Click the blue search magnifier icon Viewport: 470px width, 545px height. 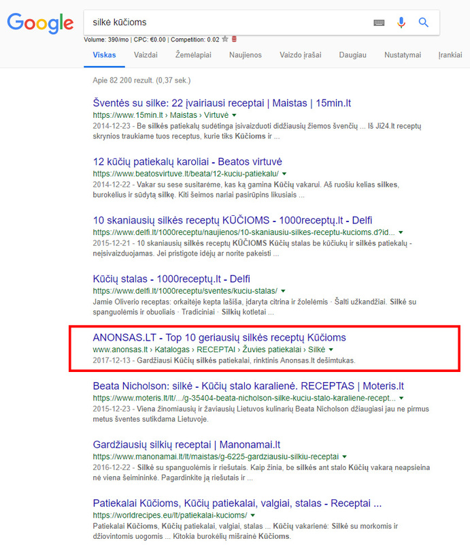coord(423,22)
